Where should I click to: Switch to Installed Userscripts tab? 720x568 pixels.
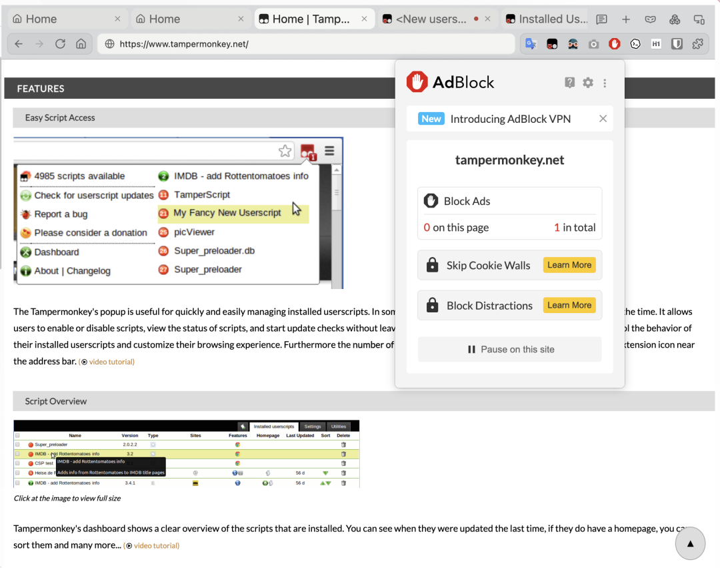547,19
